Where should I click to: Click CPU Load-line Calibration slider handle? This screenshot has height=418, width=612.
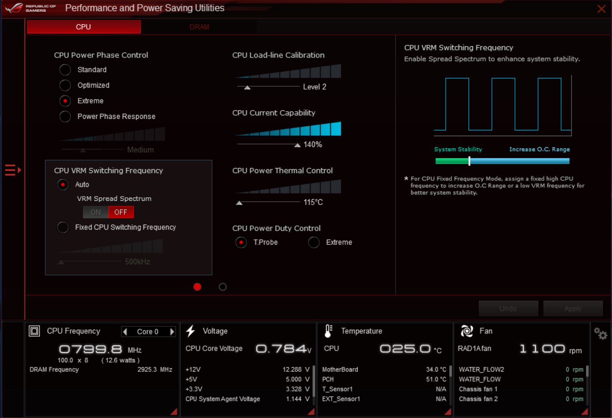[247, 88]
